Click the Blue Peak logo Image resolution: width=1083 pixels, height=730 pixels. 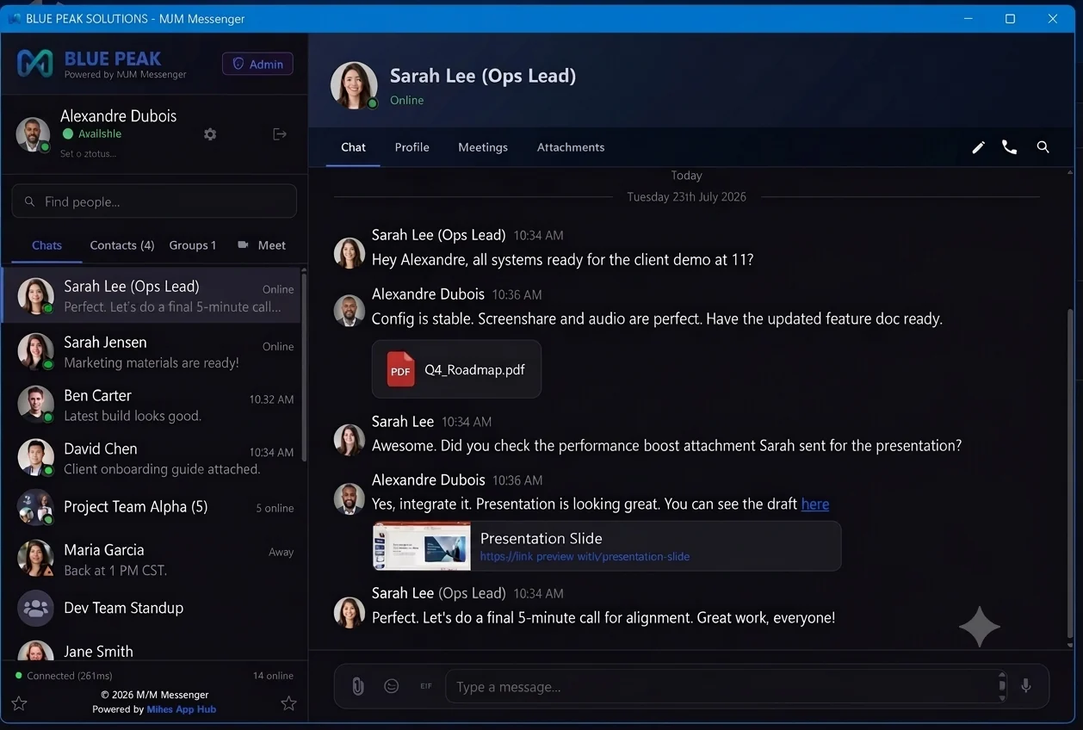[x=35, y=63]
